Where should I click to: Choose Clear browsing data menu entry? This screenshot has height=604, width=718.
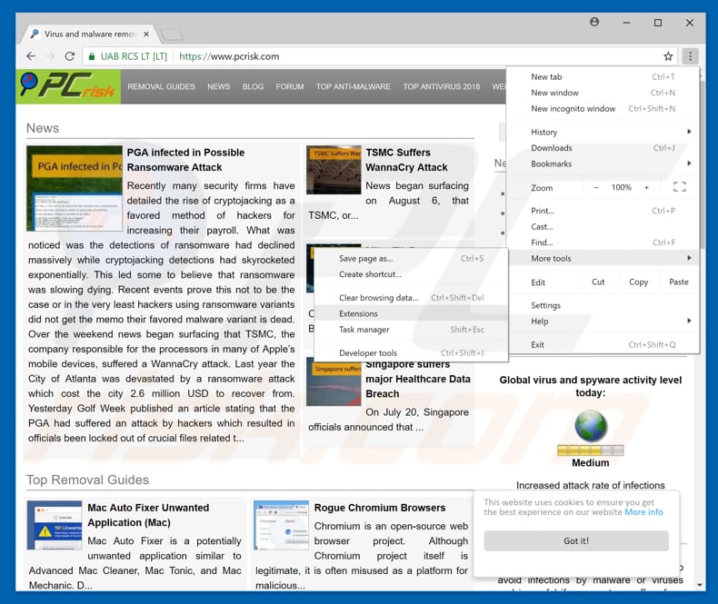(x=378, y=298)
